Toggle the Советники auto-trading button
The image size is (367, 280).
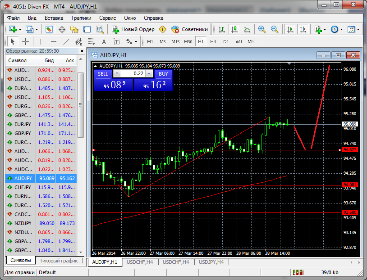click(189, 29)
